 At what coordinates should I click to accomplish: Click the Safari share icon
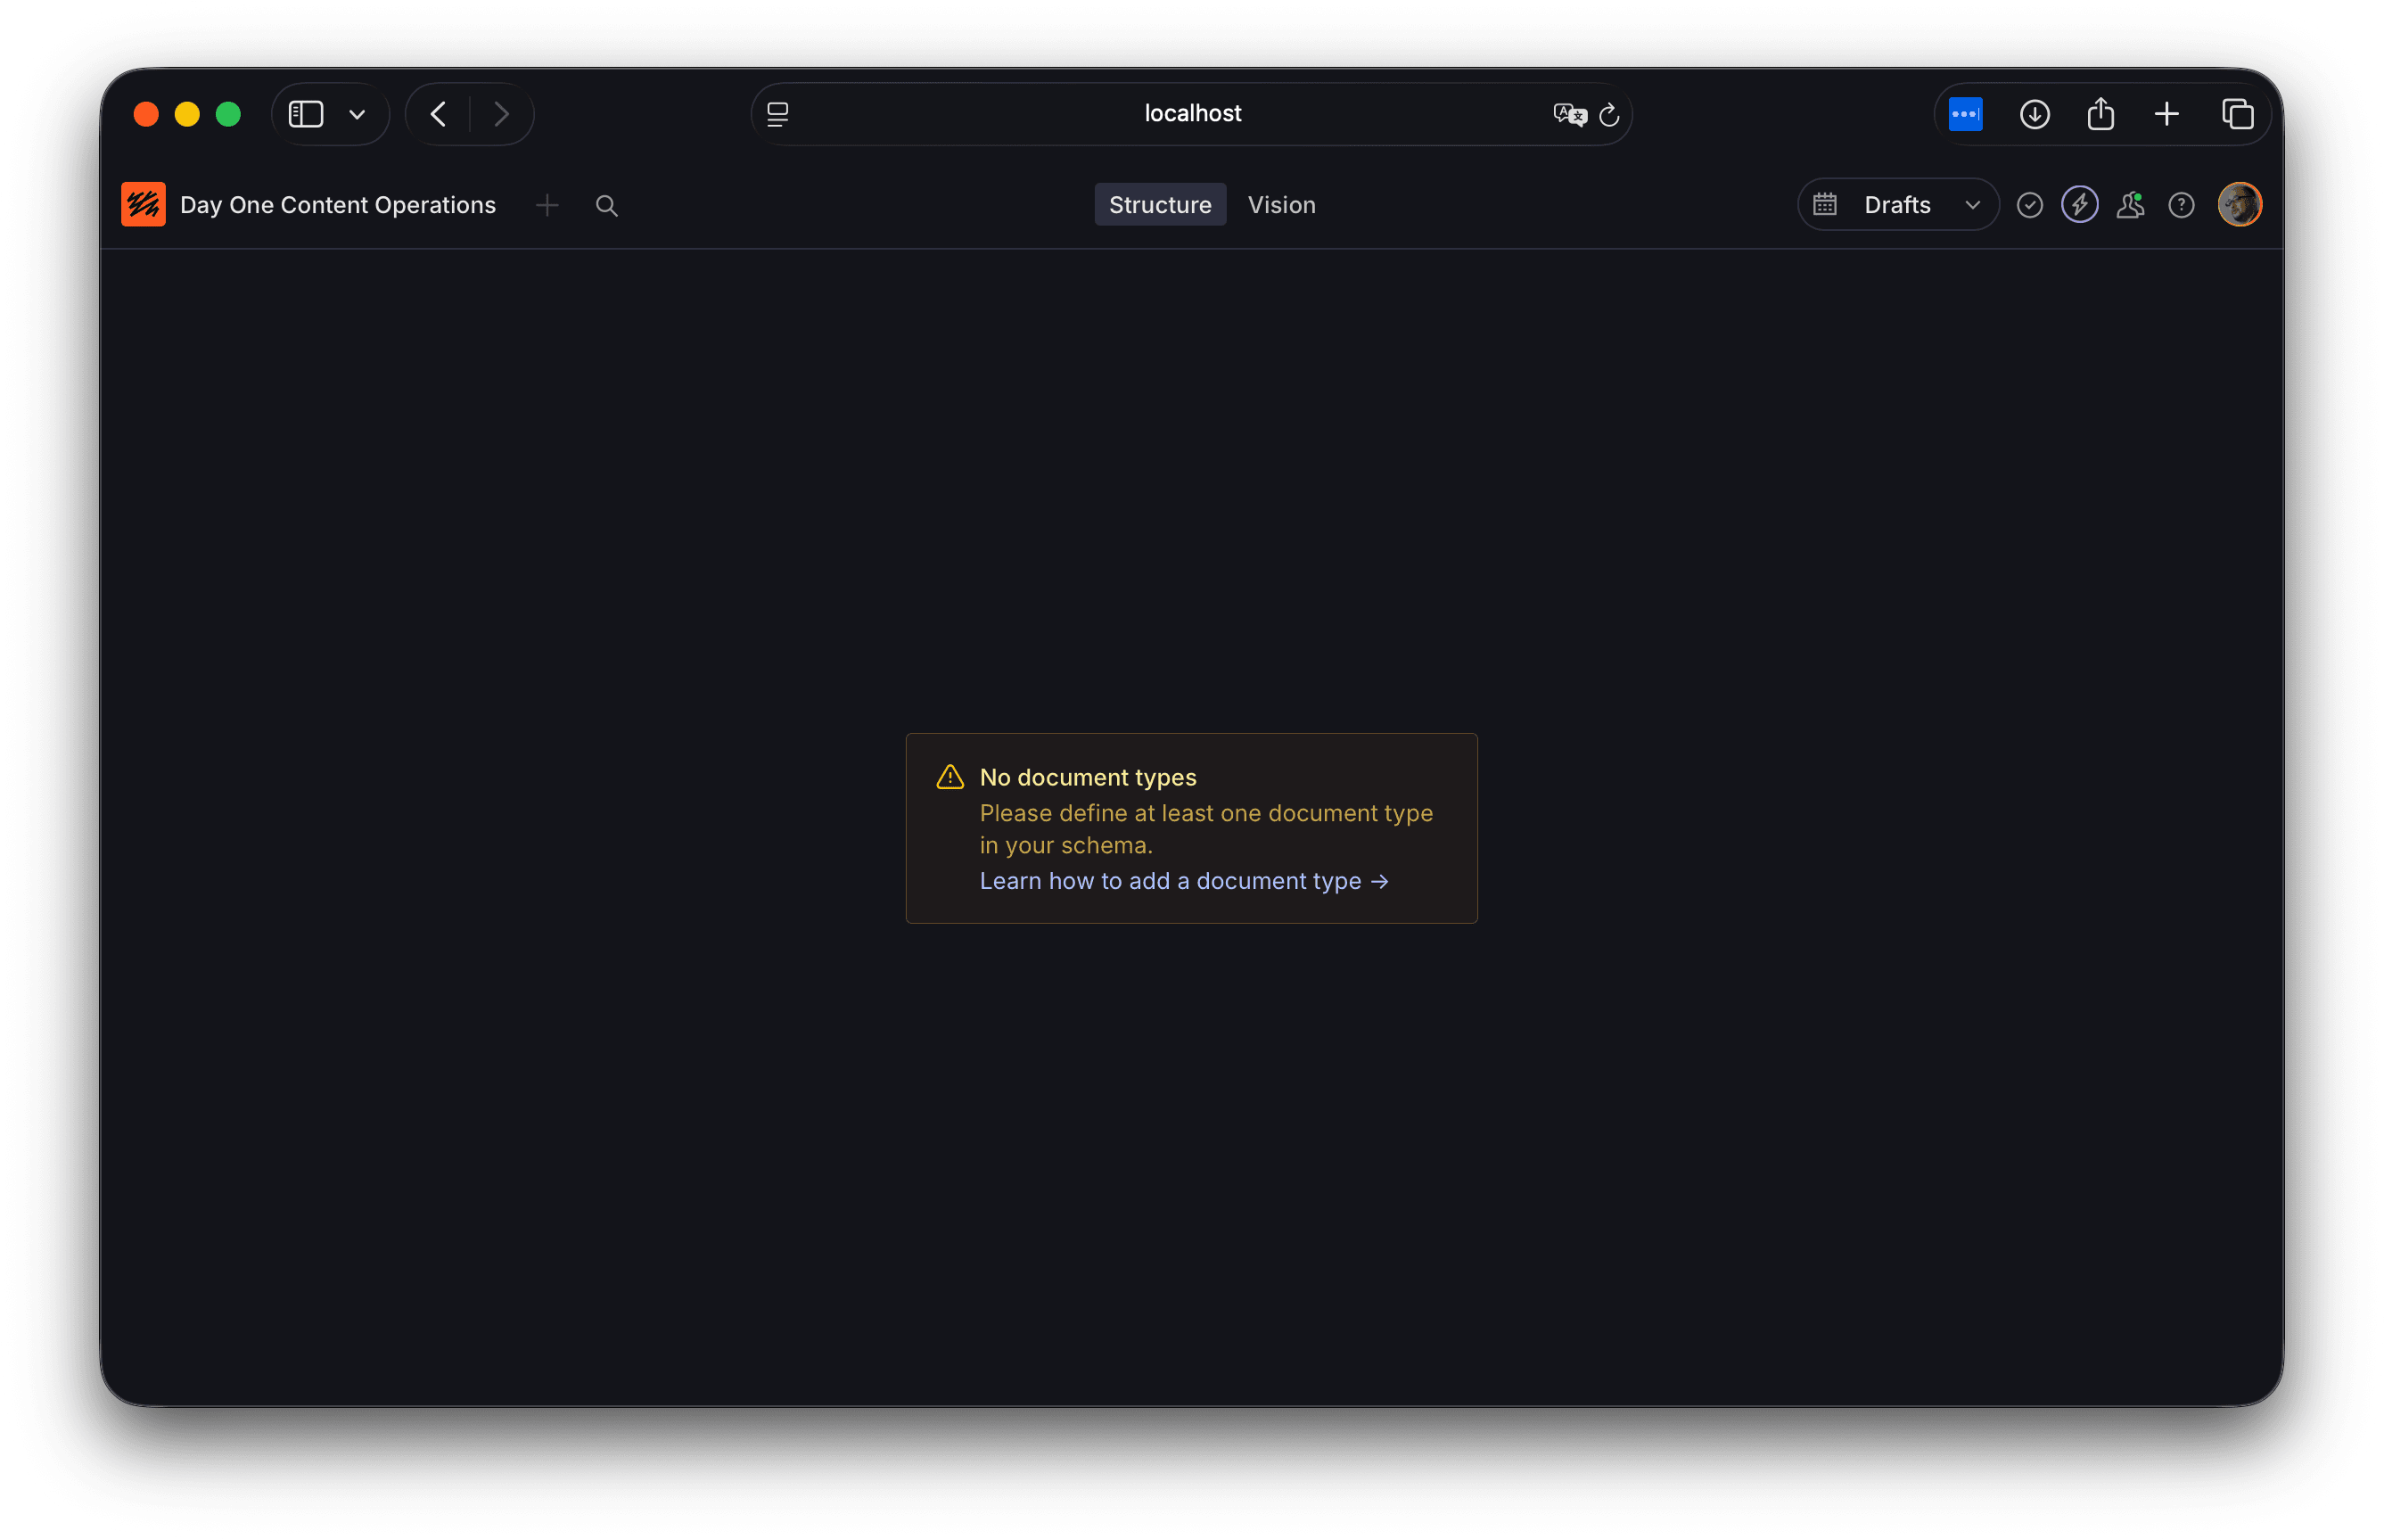[x=2100, y=114]
